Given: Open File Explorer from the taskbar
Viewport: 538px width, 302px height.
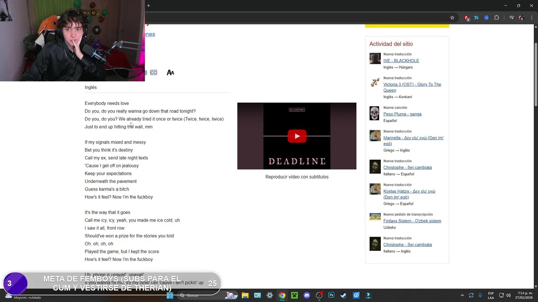Looking at the screenshot, I should [245, 295].
